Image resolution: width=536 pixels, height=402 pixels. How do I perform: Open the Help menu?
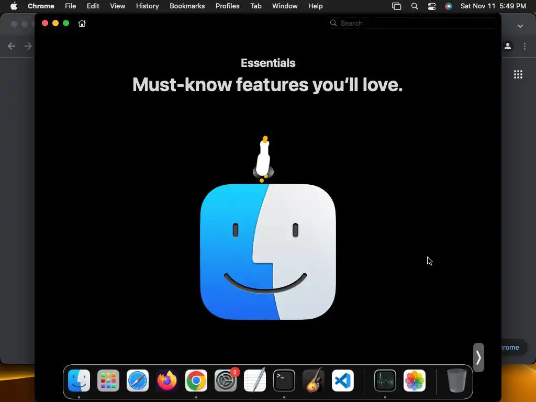pyautogui.click(x=315, y=6)
